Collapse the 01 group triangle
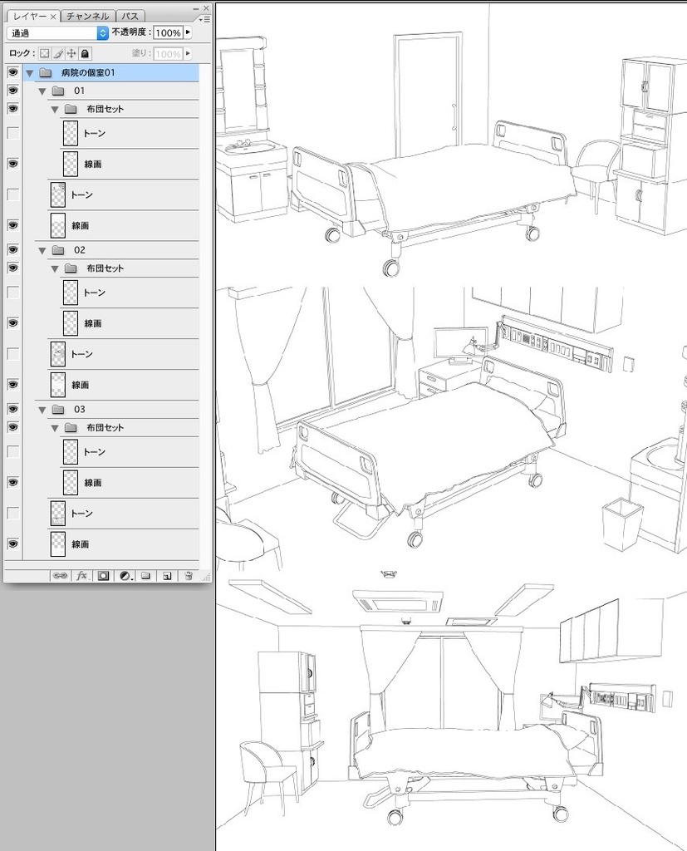The height and width of the screenshot is (851, 687). [x=42, y=91]
